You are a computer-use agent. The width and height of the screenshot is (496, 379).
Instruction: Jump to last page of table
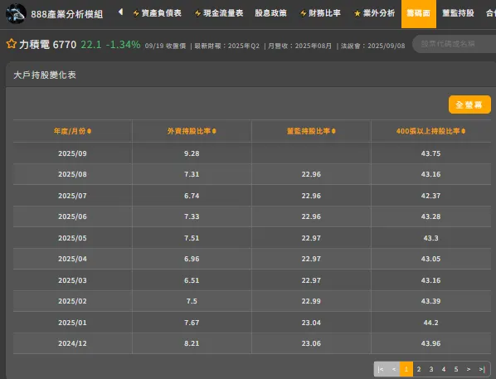pyautogui.click(x=482, y=369)
